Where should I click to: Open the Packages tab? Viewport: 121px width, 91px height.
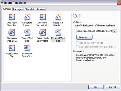coord(18,9)
